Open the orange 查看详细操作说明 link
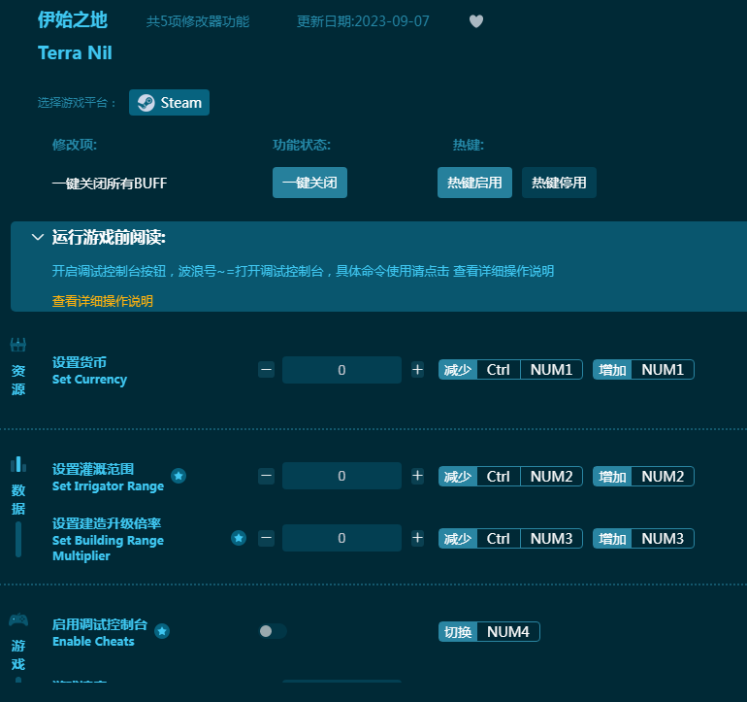 pyautogui.click(x=103, y=301)
